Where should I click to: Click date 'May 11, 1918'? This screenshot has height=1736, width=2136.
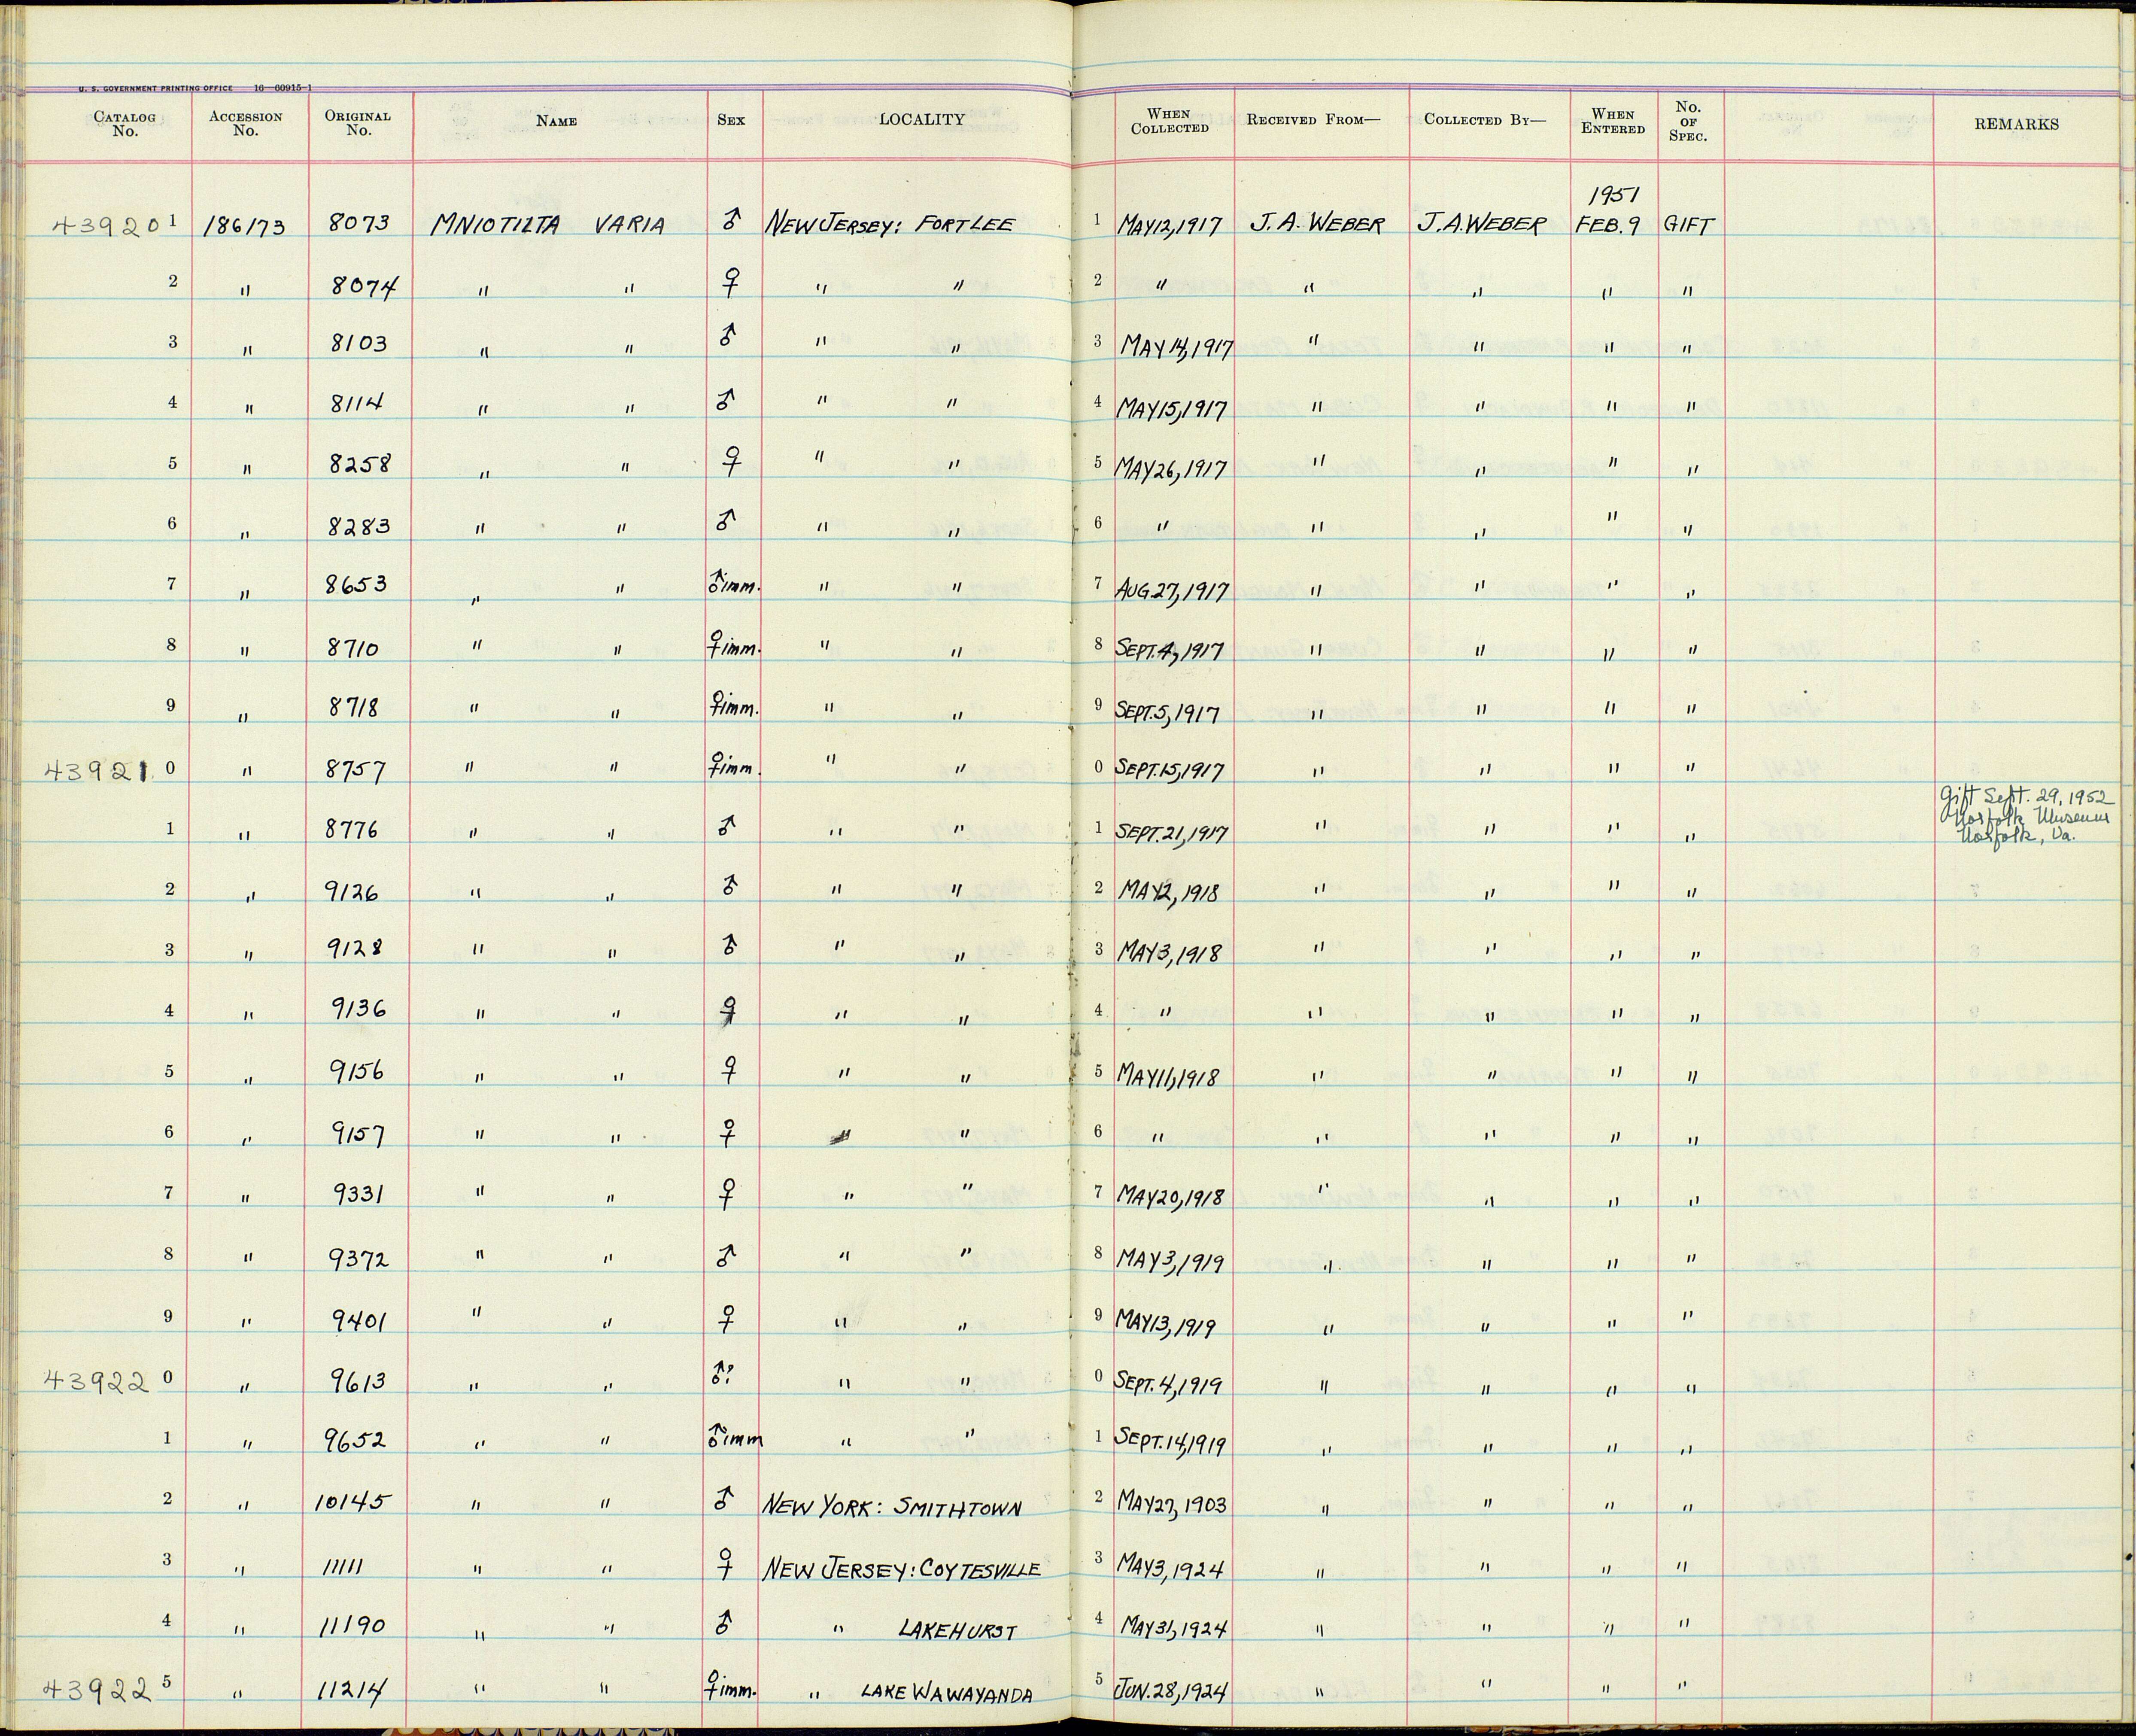(x=1168, y=1076)
